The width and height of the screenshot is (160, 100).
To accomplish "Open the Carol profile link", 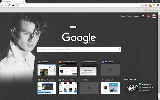I will [x=123, y=16].
